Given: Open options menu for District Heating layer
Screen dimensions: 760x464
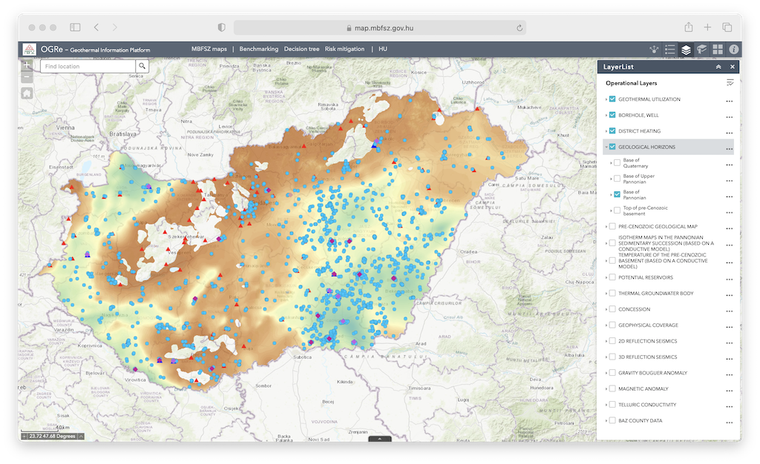Looking at the screenshot, I should point(730,132).
